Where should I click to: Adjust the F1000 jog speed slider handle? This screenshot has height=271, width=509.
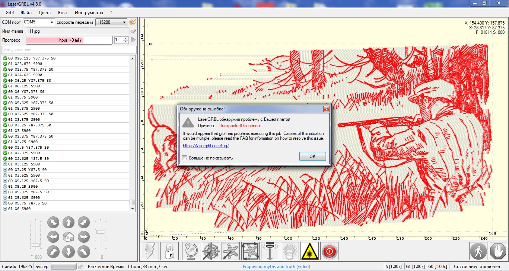35,245
